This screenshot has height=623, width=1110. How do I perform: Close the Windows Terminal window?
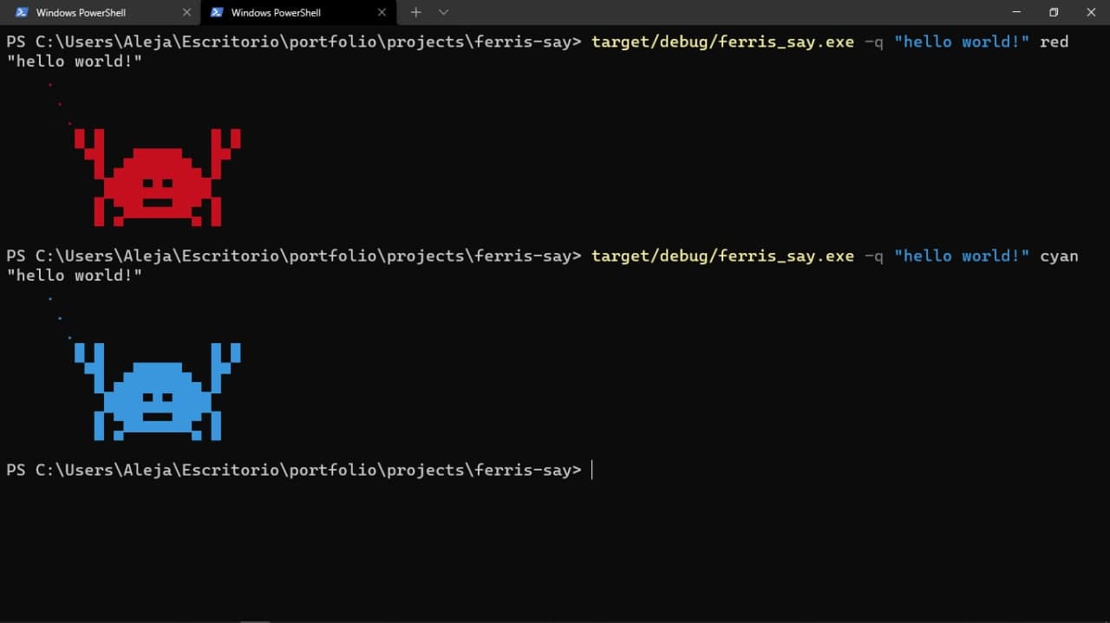click(1092, 12)
